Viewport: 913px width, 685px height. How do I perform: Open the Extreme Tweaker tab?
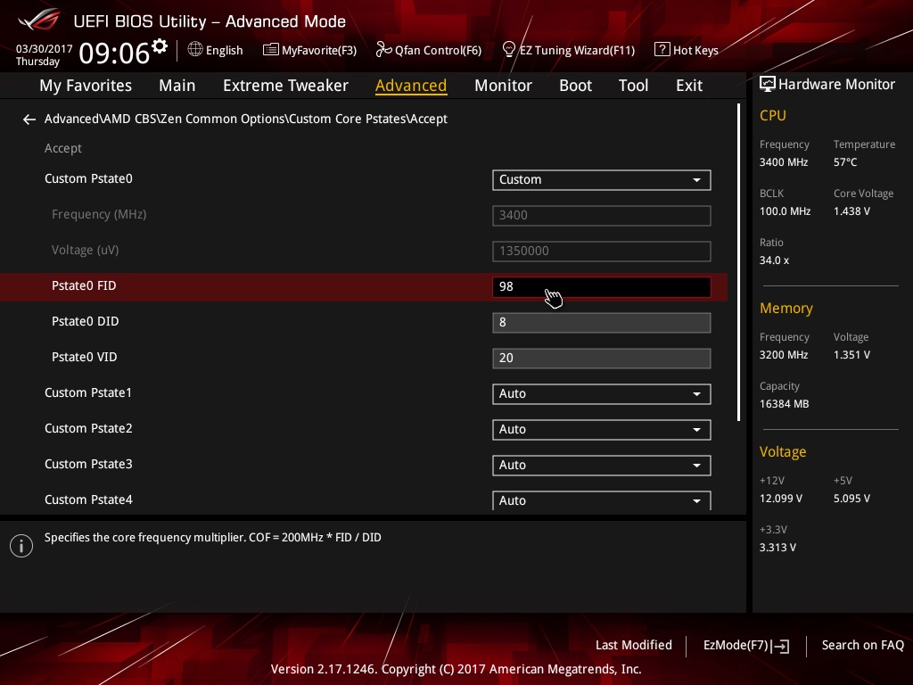point(285,86)
